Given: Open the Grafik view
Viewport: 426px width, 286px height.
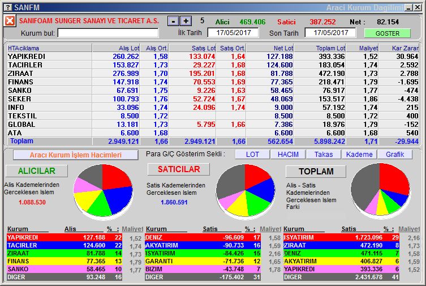Looking at the screenshot, I should tap(395, 155).
